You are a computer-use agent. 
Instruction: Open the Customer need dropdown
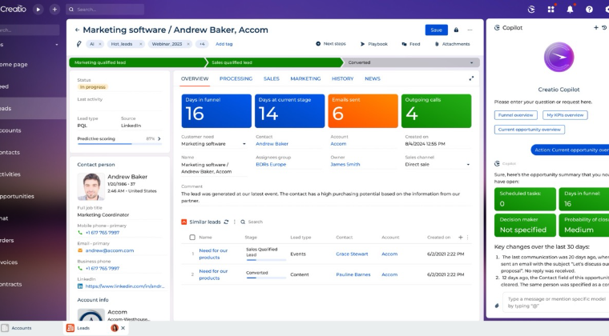[244, 144]
